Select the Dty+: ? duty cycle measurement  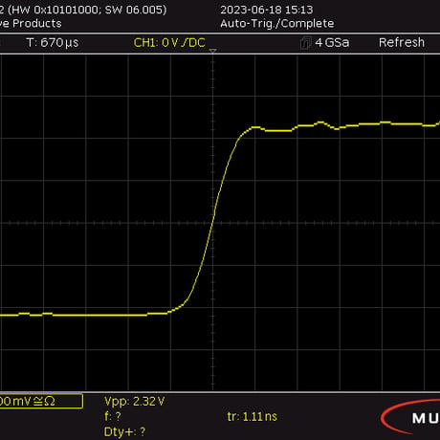click(124, 431)
